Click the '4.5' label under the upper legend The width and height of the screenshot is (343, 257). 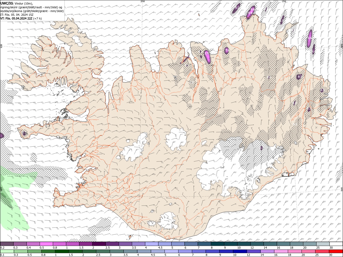pos(160,248)
